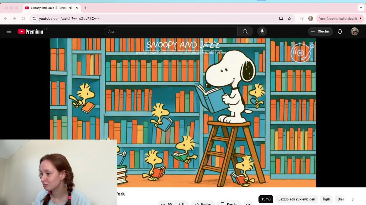Viewport: 366px width, 205px height.
Task: Bookmark this page with star icon
Action: coord(289,19)
